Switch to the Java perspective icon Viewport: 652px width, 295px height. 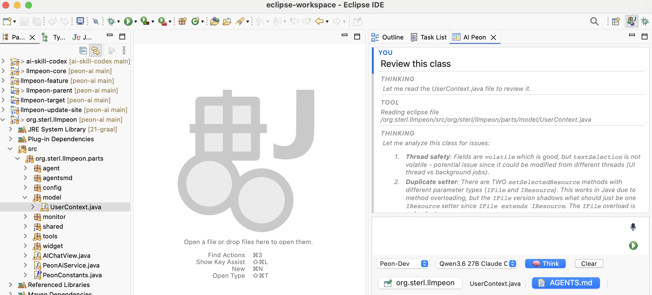click(x=631, y=21)
